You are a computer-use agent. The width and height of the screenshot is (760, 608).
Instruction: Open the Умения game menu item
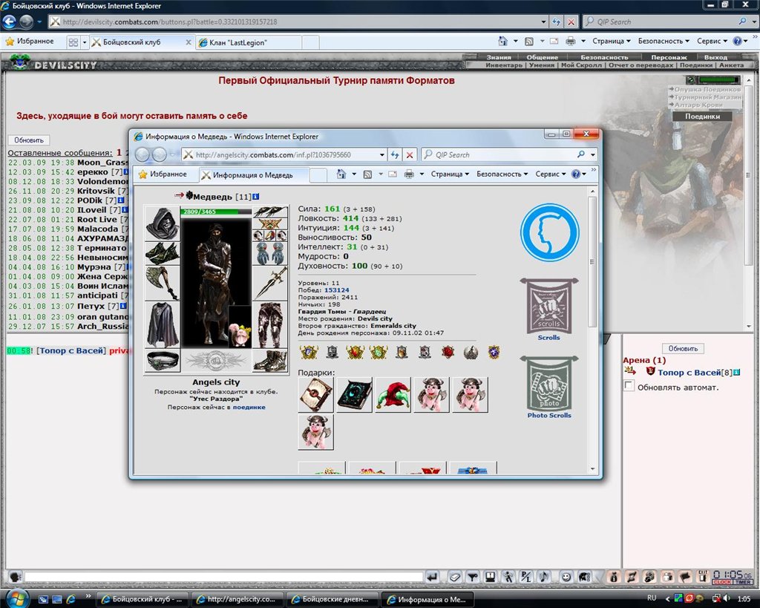pos(542,65)
